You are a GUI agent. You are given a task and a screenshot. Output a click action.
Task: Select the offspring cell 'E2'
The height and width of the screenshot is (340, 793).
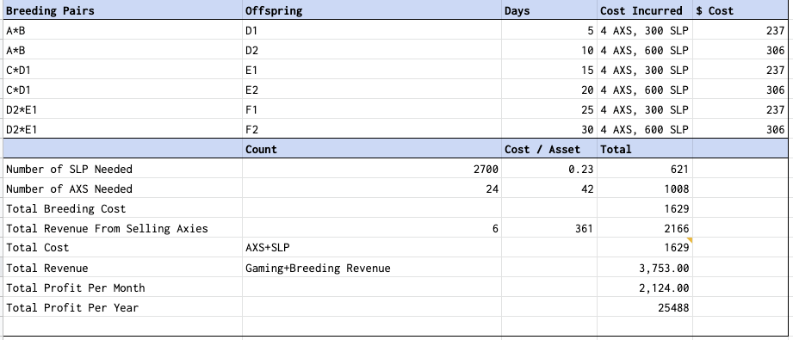point(372,89)
